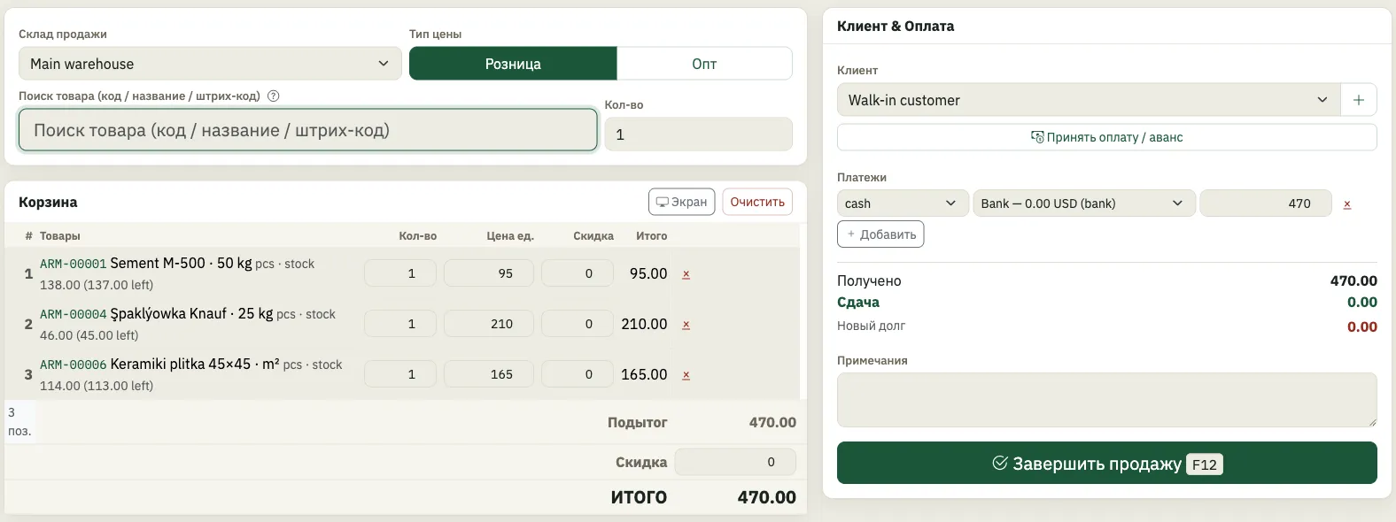This screenshot has width=1396, height=522.
Task: Click the total Скидка discount field
Action: (x=735, y=462)
